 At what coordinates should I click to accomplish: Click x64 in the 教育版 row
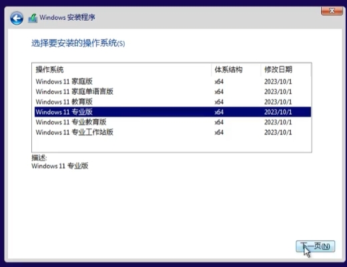point(219,102)
